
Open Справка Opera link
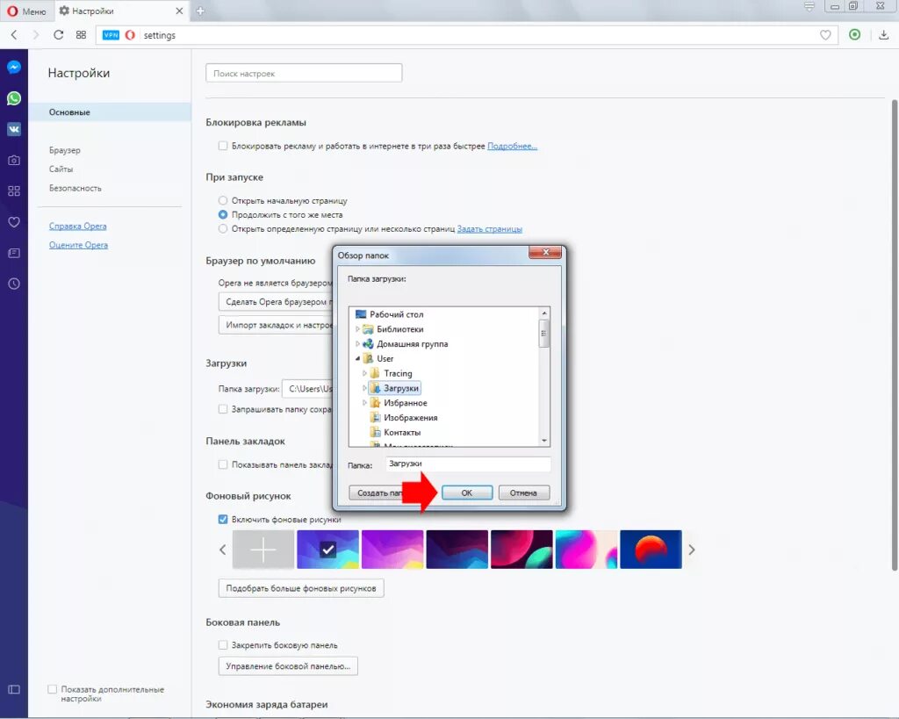78,226
